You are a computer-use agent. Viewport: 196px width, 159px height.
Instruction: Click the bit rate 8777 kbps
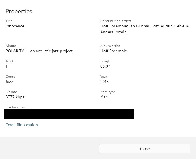click(15, 97)
